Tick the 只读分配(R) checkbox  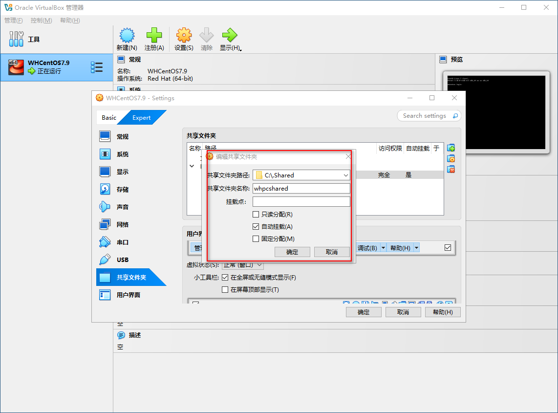(256, 215)
